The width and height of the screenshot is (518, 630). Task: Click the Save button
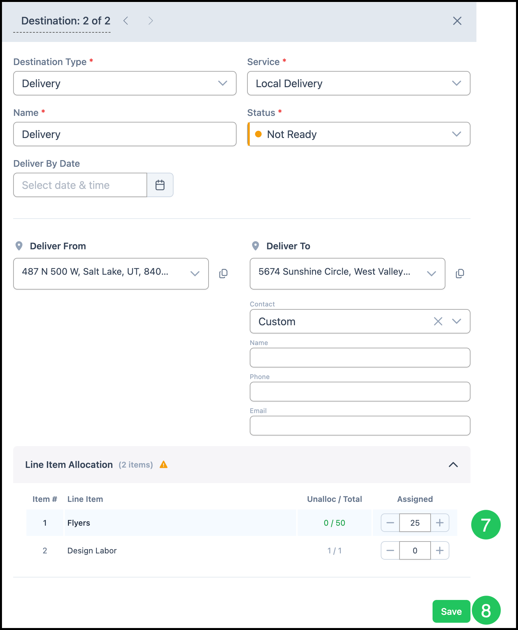click(451, 611)
